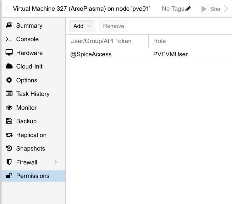
Task: Expand the Firewall submenu arrow
Action: 56,162
